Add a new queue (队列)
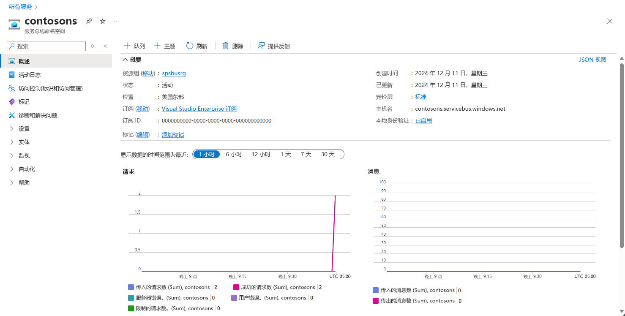625x316 pixels. pyautogui.click(x=134, y=46)
